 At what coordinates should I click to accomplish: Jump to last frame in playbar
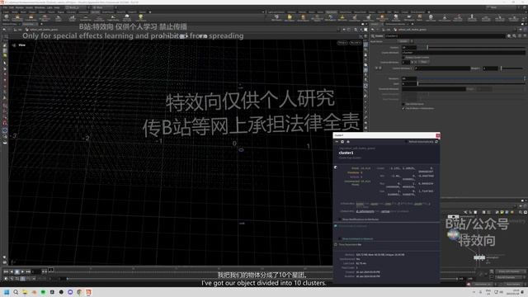click(x=28, y=271)
